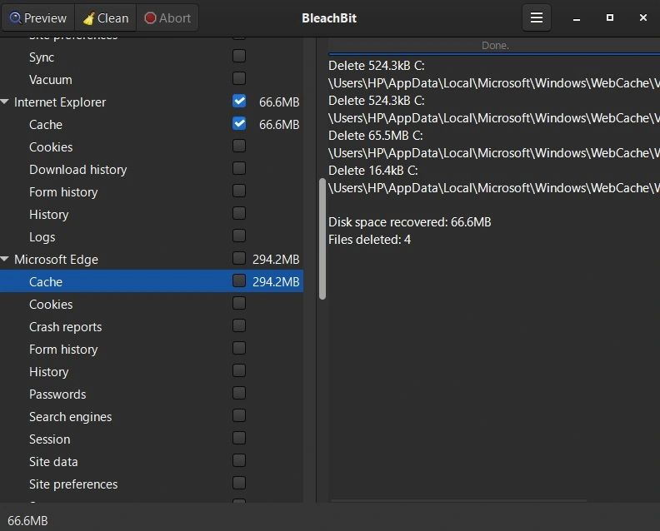Screen dimensions: 660x531
Task: Click the 'Files deleted: 4' text
Action: pyautogui.click(x=369, y=240)
